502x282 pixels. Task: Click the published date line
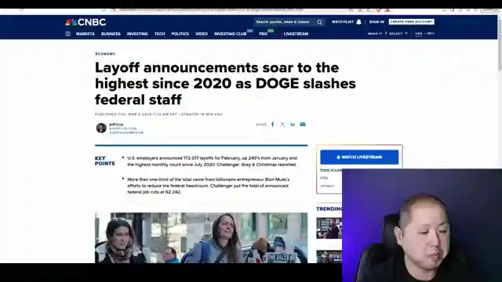pos(158,114)
